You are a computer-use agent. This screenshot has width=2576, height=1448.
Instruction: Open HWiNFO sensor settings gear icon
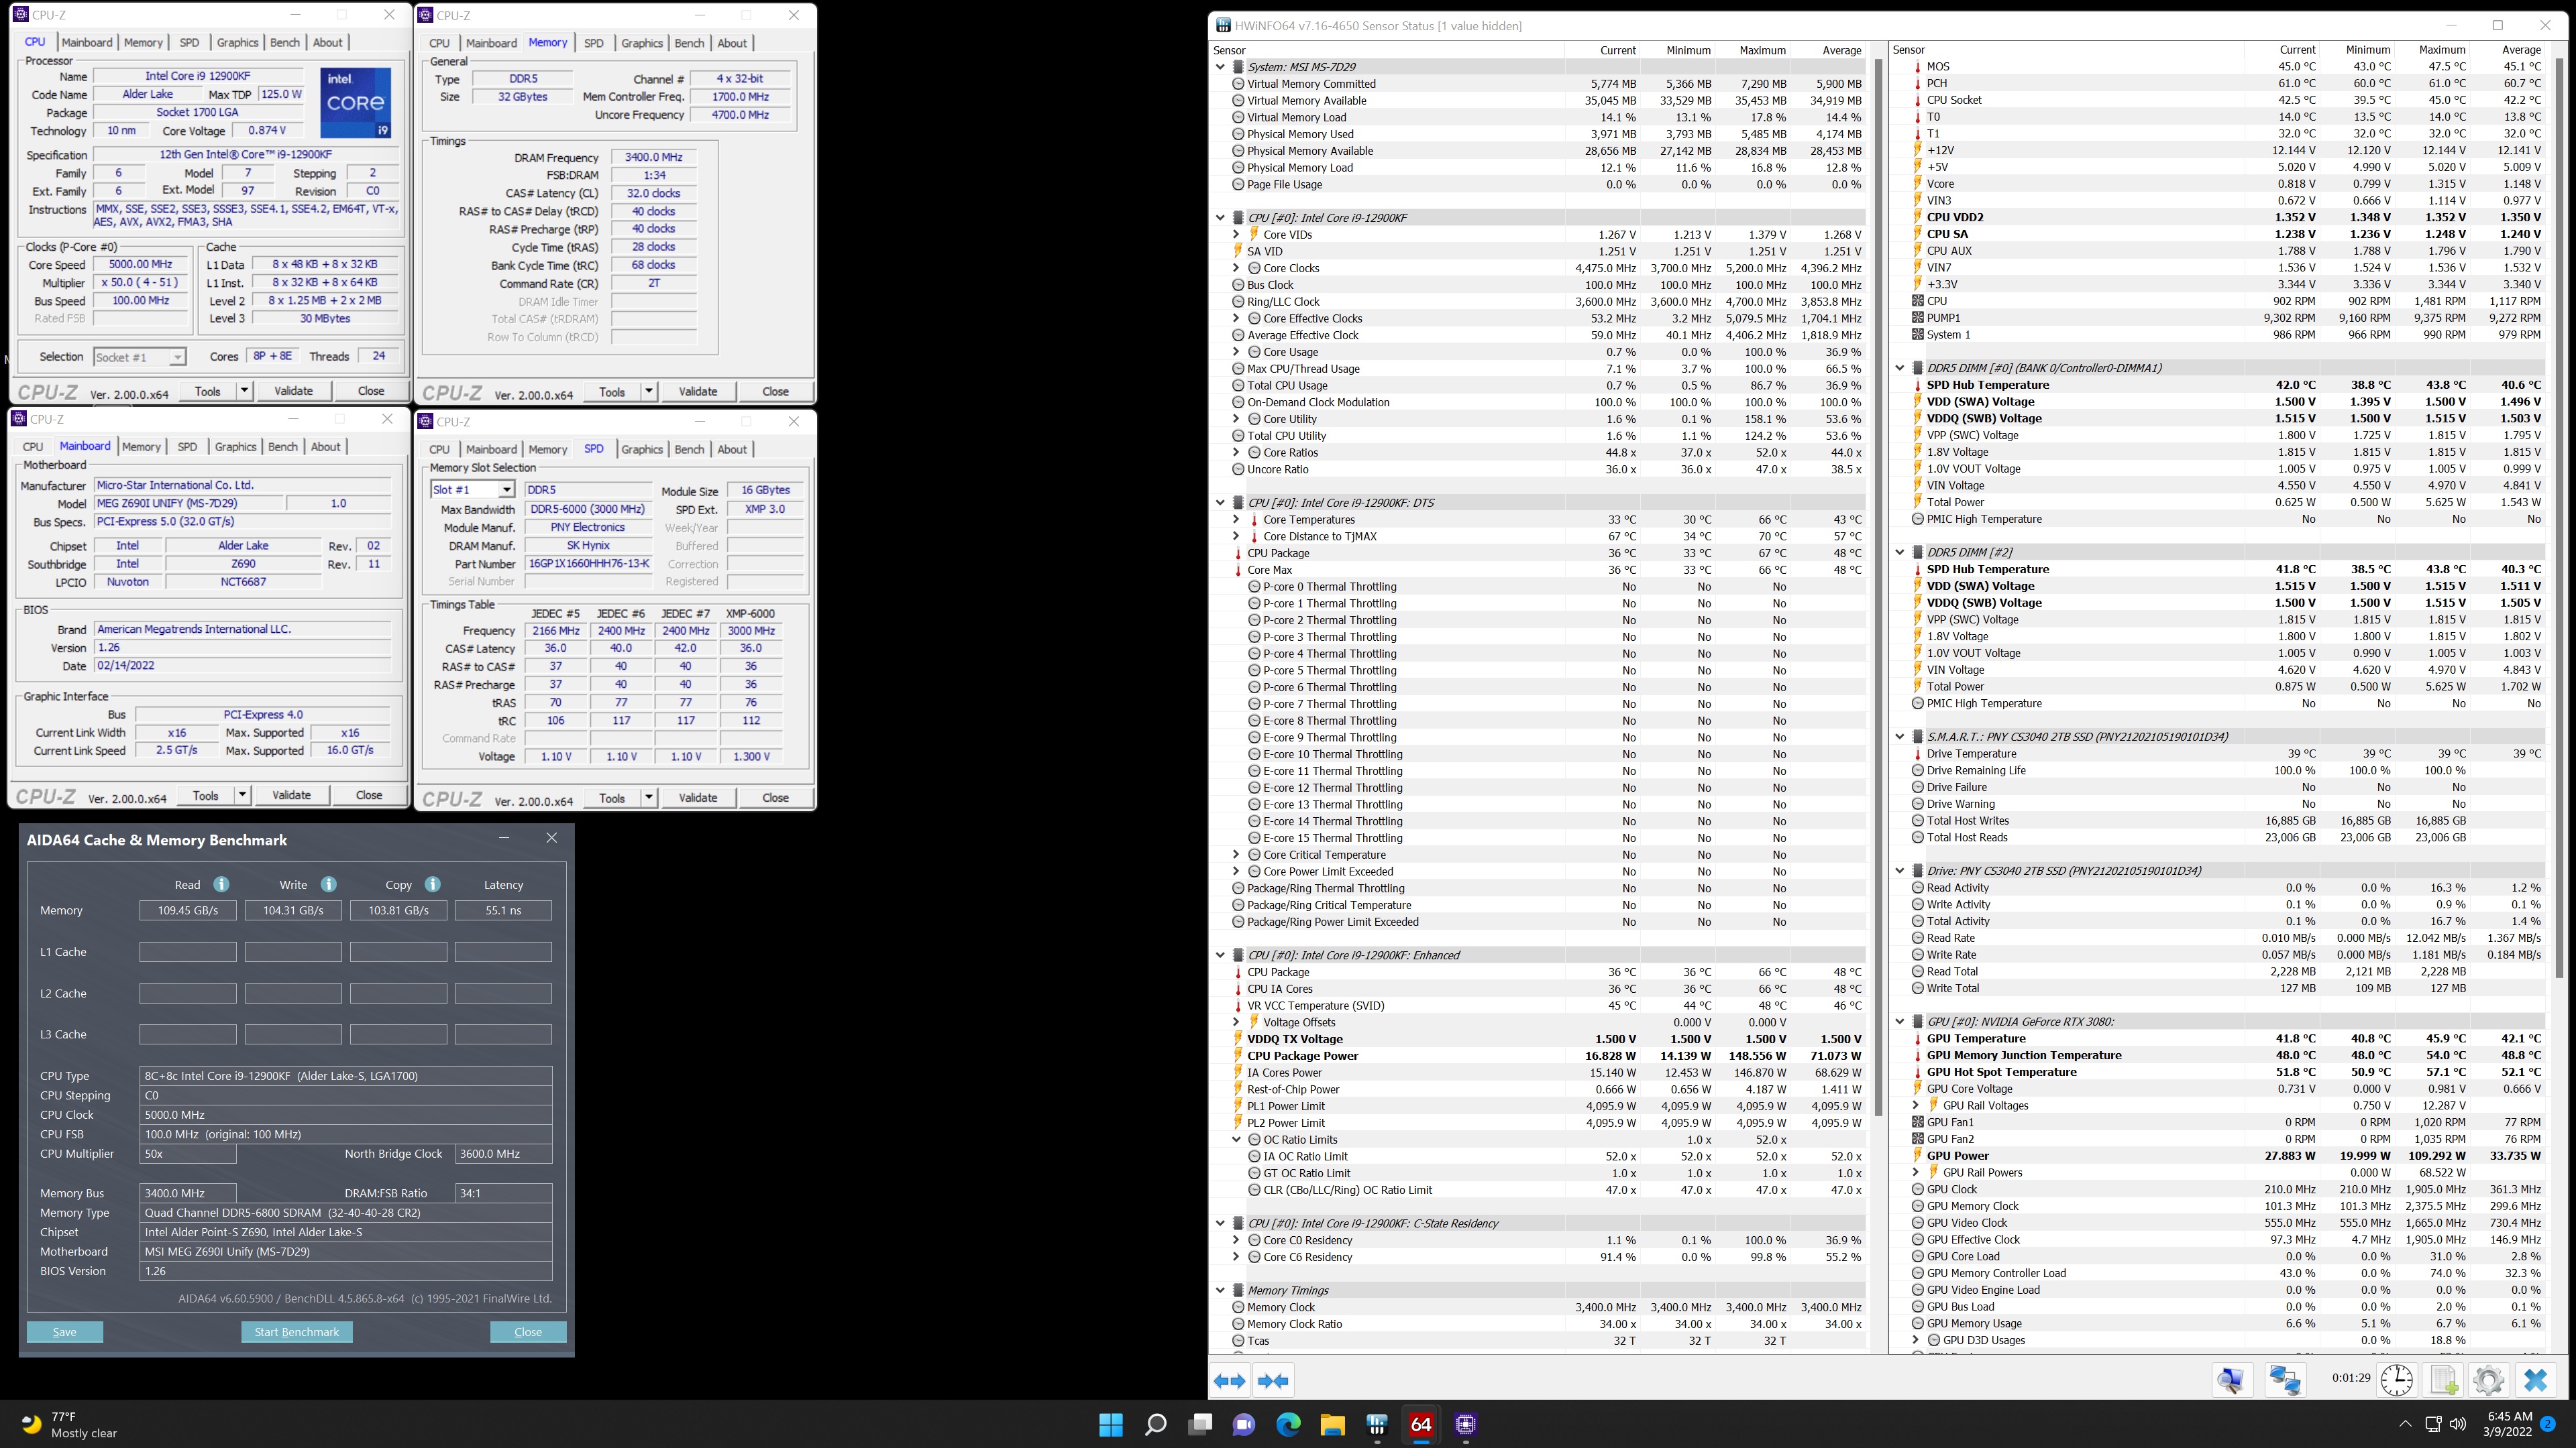tap(2488, 1380)
